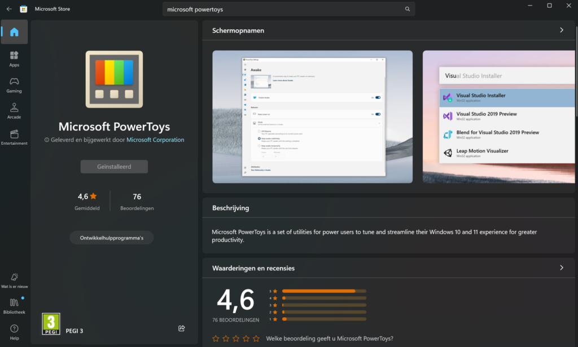Rate three stars for PowerToys
578x347 pixels.
pos(236,339)
